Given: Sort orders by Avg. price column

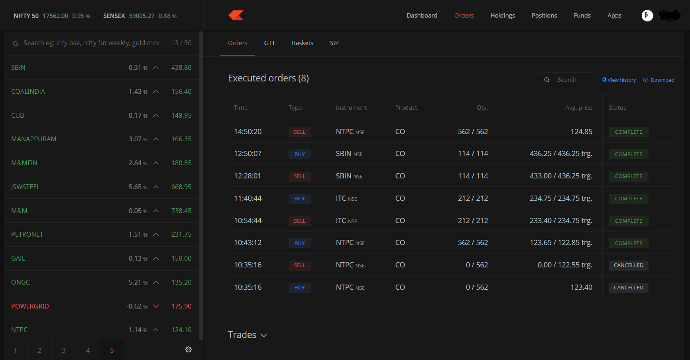Looking at the screenshot, I should tap(579, 108).
